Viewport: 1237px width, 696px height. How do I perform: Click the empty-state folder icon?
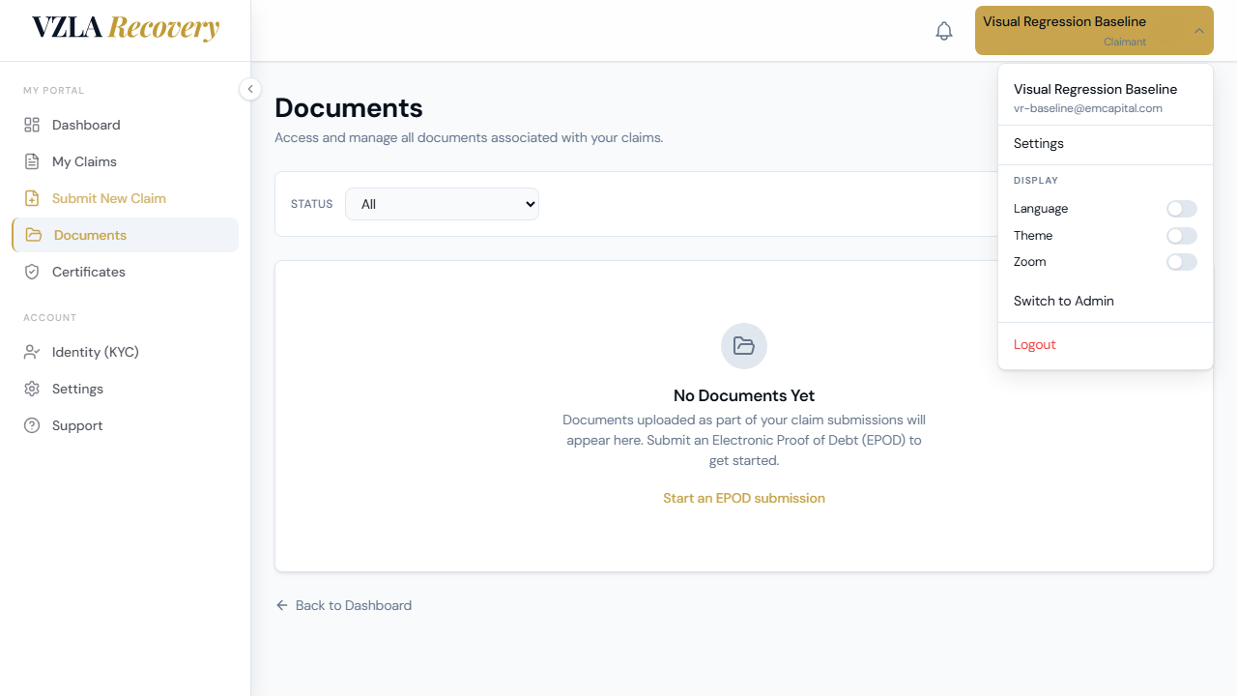[x=744, y=346]
